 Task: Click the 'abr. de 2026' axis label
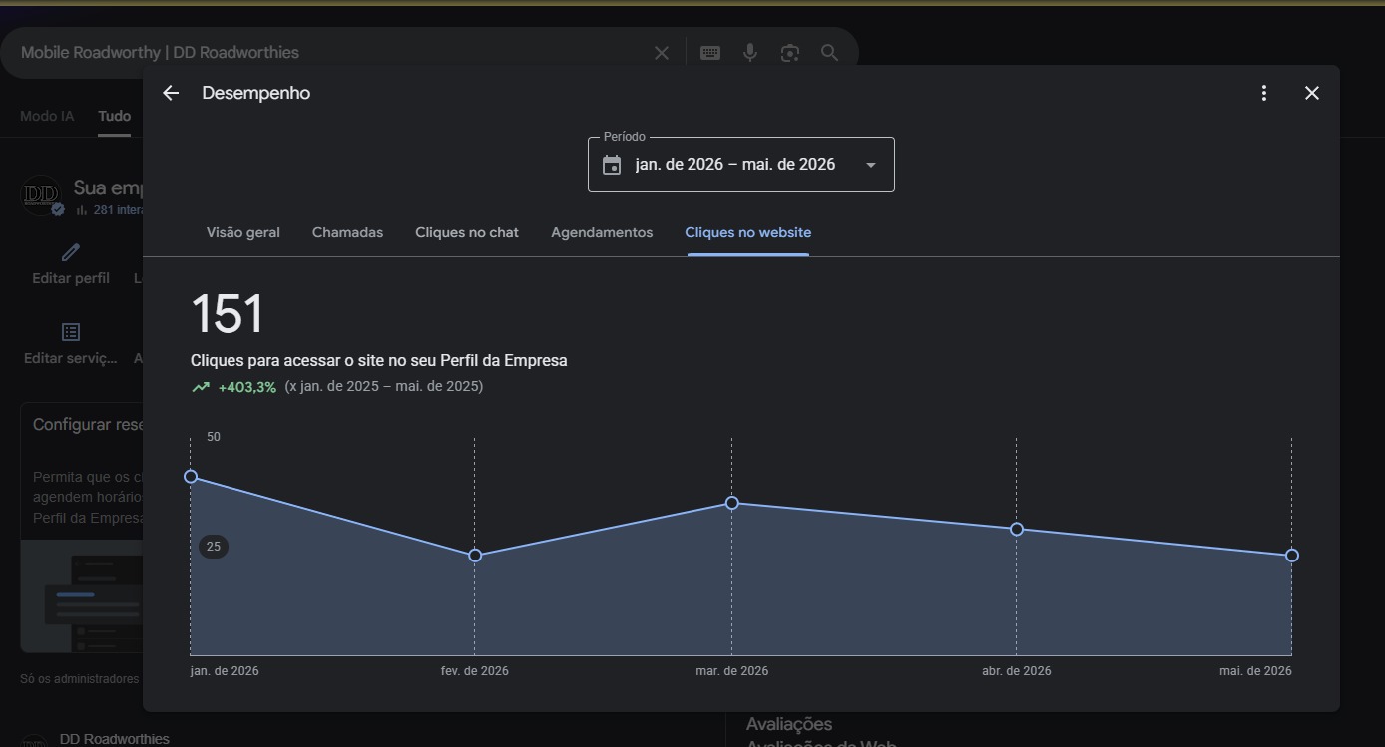tap(1017, 671)
